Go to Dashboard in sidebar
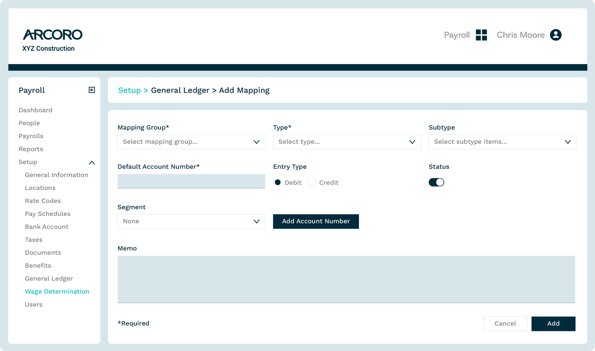This screenshot has width=595, height=351. 35,110
